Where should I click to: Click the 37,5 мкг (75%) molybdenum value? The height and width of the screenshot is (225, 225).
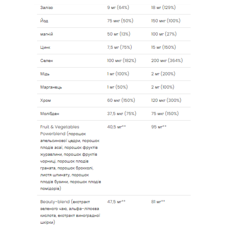(122, 113)
